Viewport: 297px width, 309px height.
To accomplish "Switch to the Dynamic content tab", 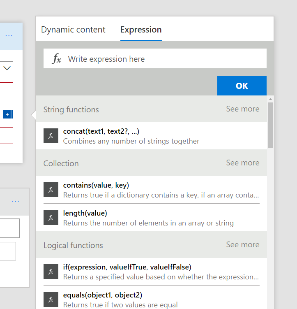I will [x=73, y=30].
